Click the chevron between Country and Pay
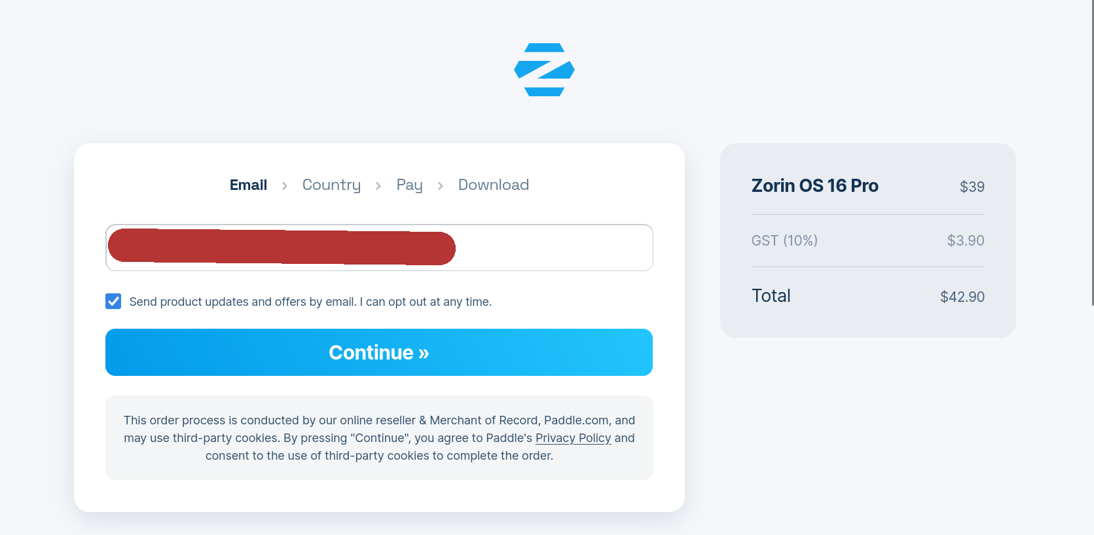Image resolution: width=1094 pixels, height=535 pixels. tap(378, 186)
